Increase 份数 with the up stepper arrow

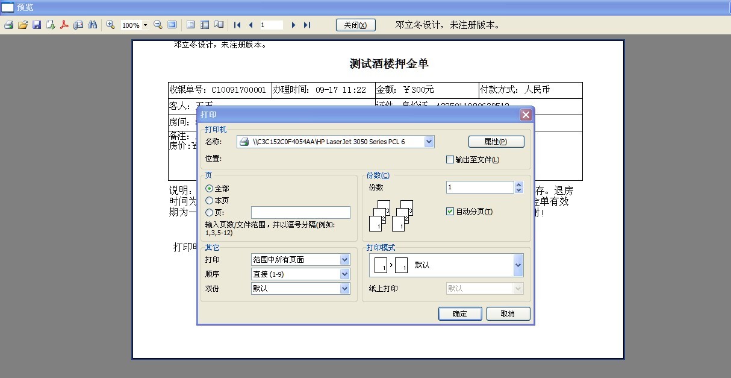(518, 184)
